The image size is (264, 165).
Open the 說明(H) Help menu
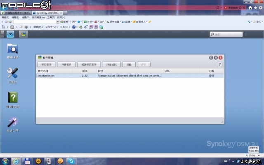[61, 17]
